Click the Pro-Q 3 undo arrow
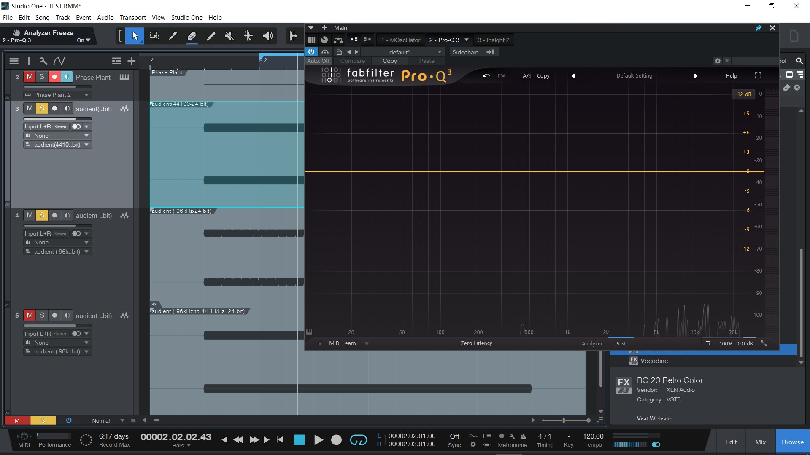The height and width of the screenshot is (455, 810). tap(486, 76)
